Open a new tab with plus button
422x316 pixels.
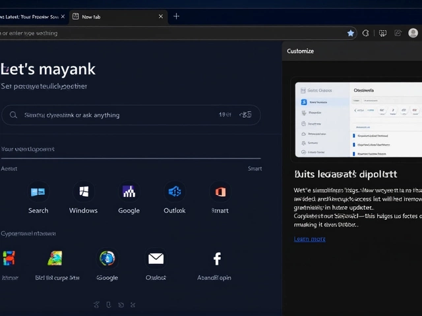point(176,16)
